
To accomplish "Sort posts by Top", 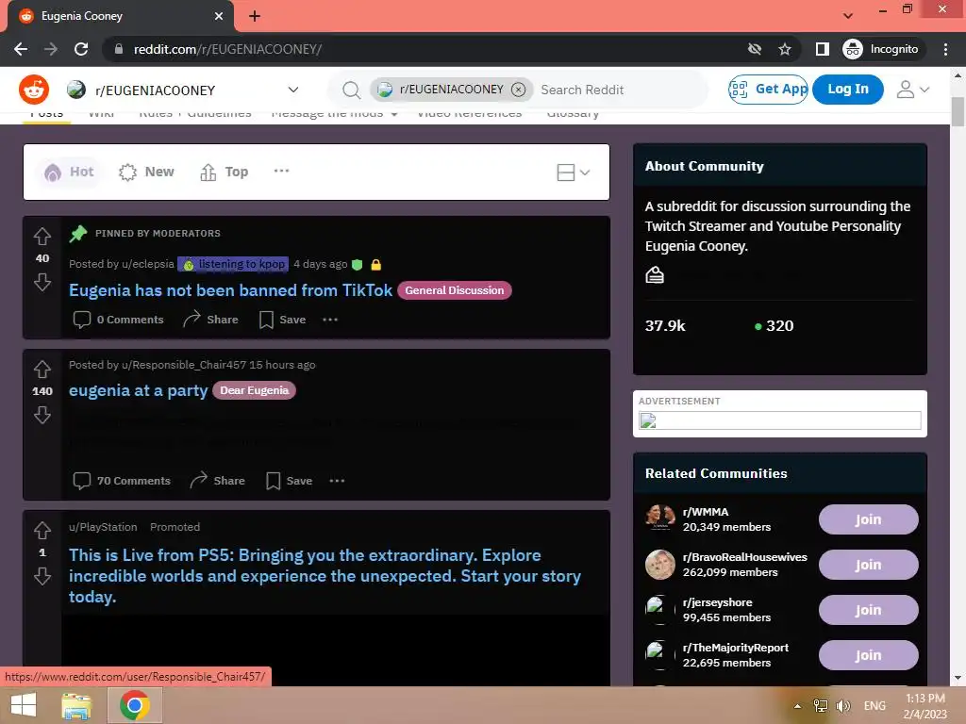I will (225, 172).
